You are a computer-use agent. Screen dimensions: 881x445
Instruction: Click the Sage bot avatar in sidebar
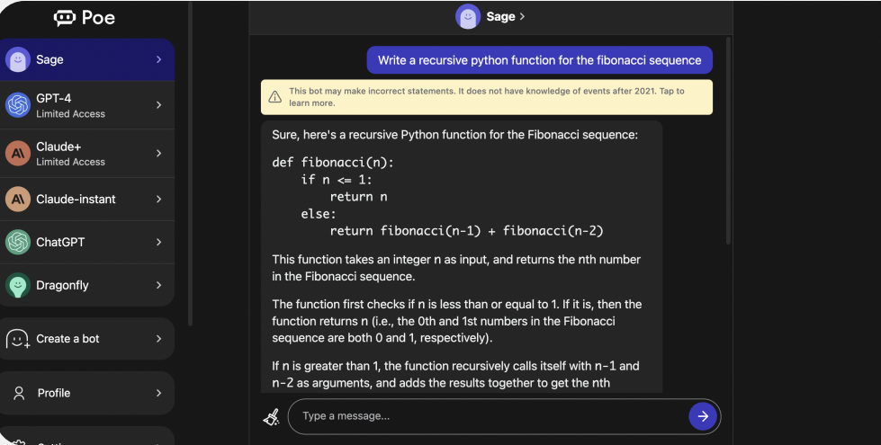(18, 59)
